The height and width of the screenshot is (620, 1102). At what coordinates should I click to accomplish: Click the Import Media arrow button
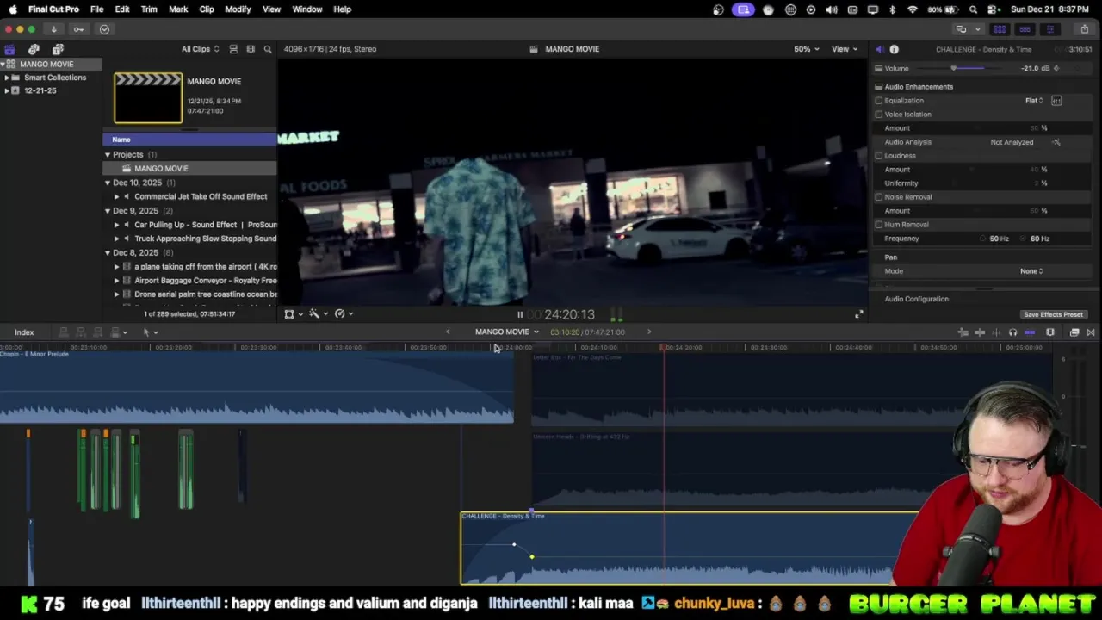pos(53,29)
